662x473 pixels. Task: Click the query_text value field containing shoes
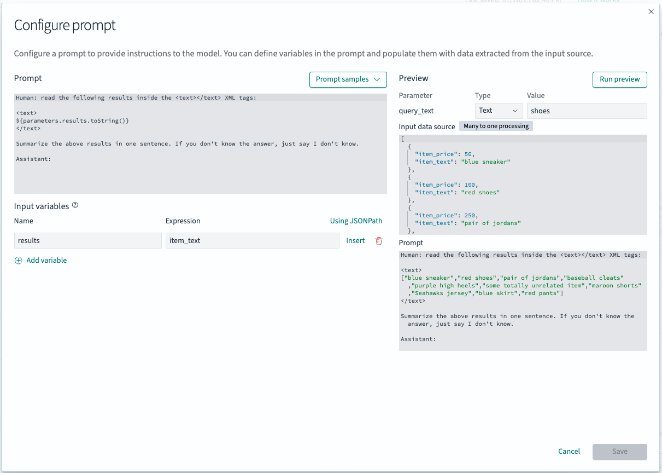point(587,111)
